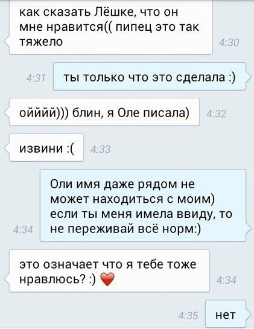Viewport: 254px width, 329px height.
Task: Select the 'нет' reply bubble
Action: [226, 314]
